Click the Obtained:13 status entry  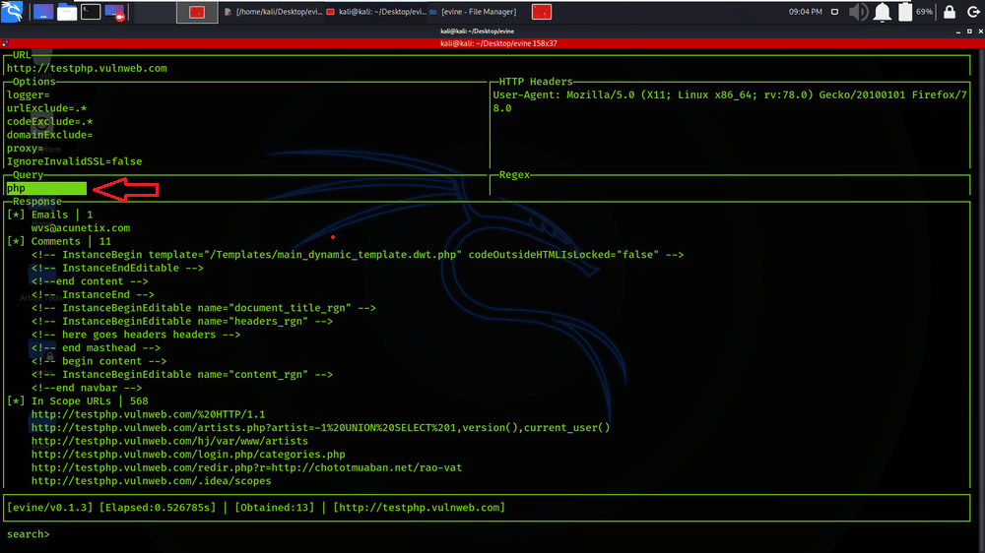pyautogui.click(x=275, y=508)
